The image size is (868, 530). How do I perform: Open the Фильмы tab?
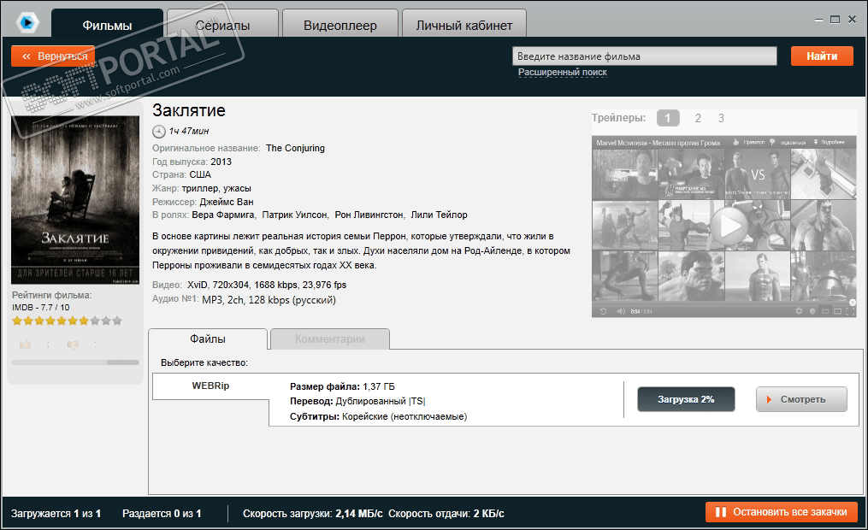108,25
